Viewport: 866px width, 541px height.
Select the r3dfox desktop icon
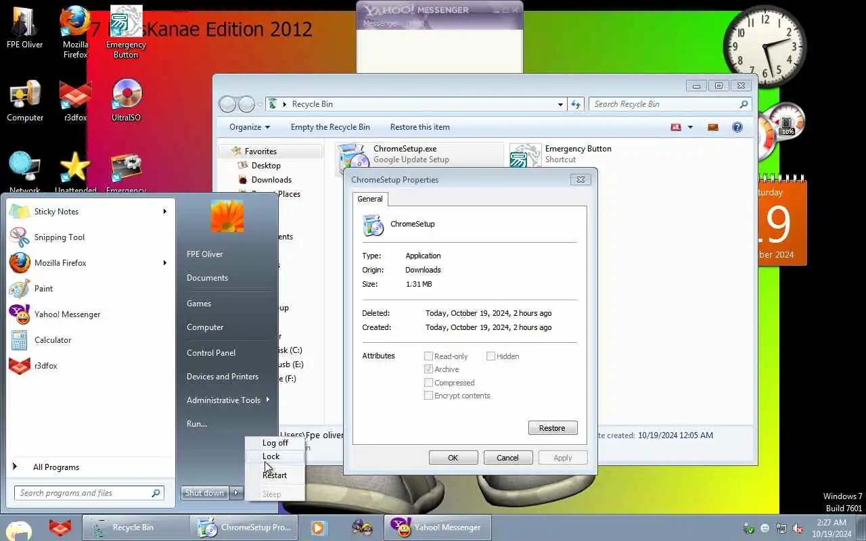75,101
